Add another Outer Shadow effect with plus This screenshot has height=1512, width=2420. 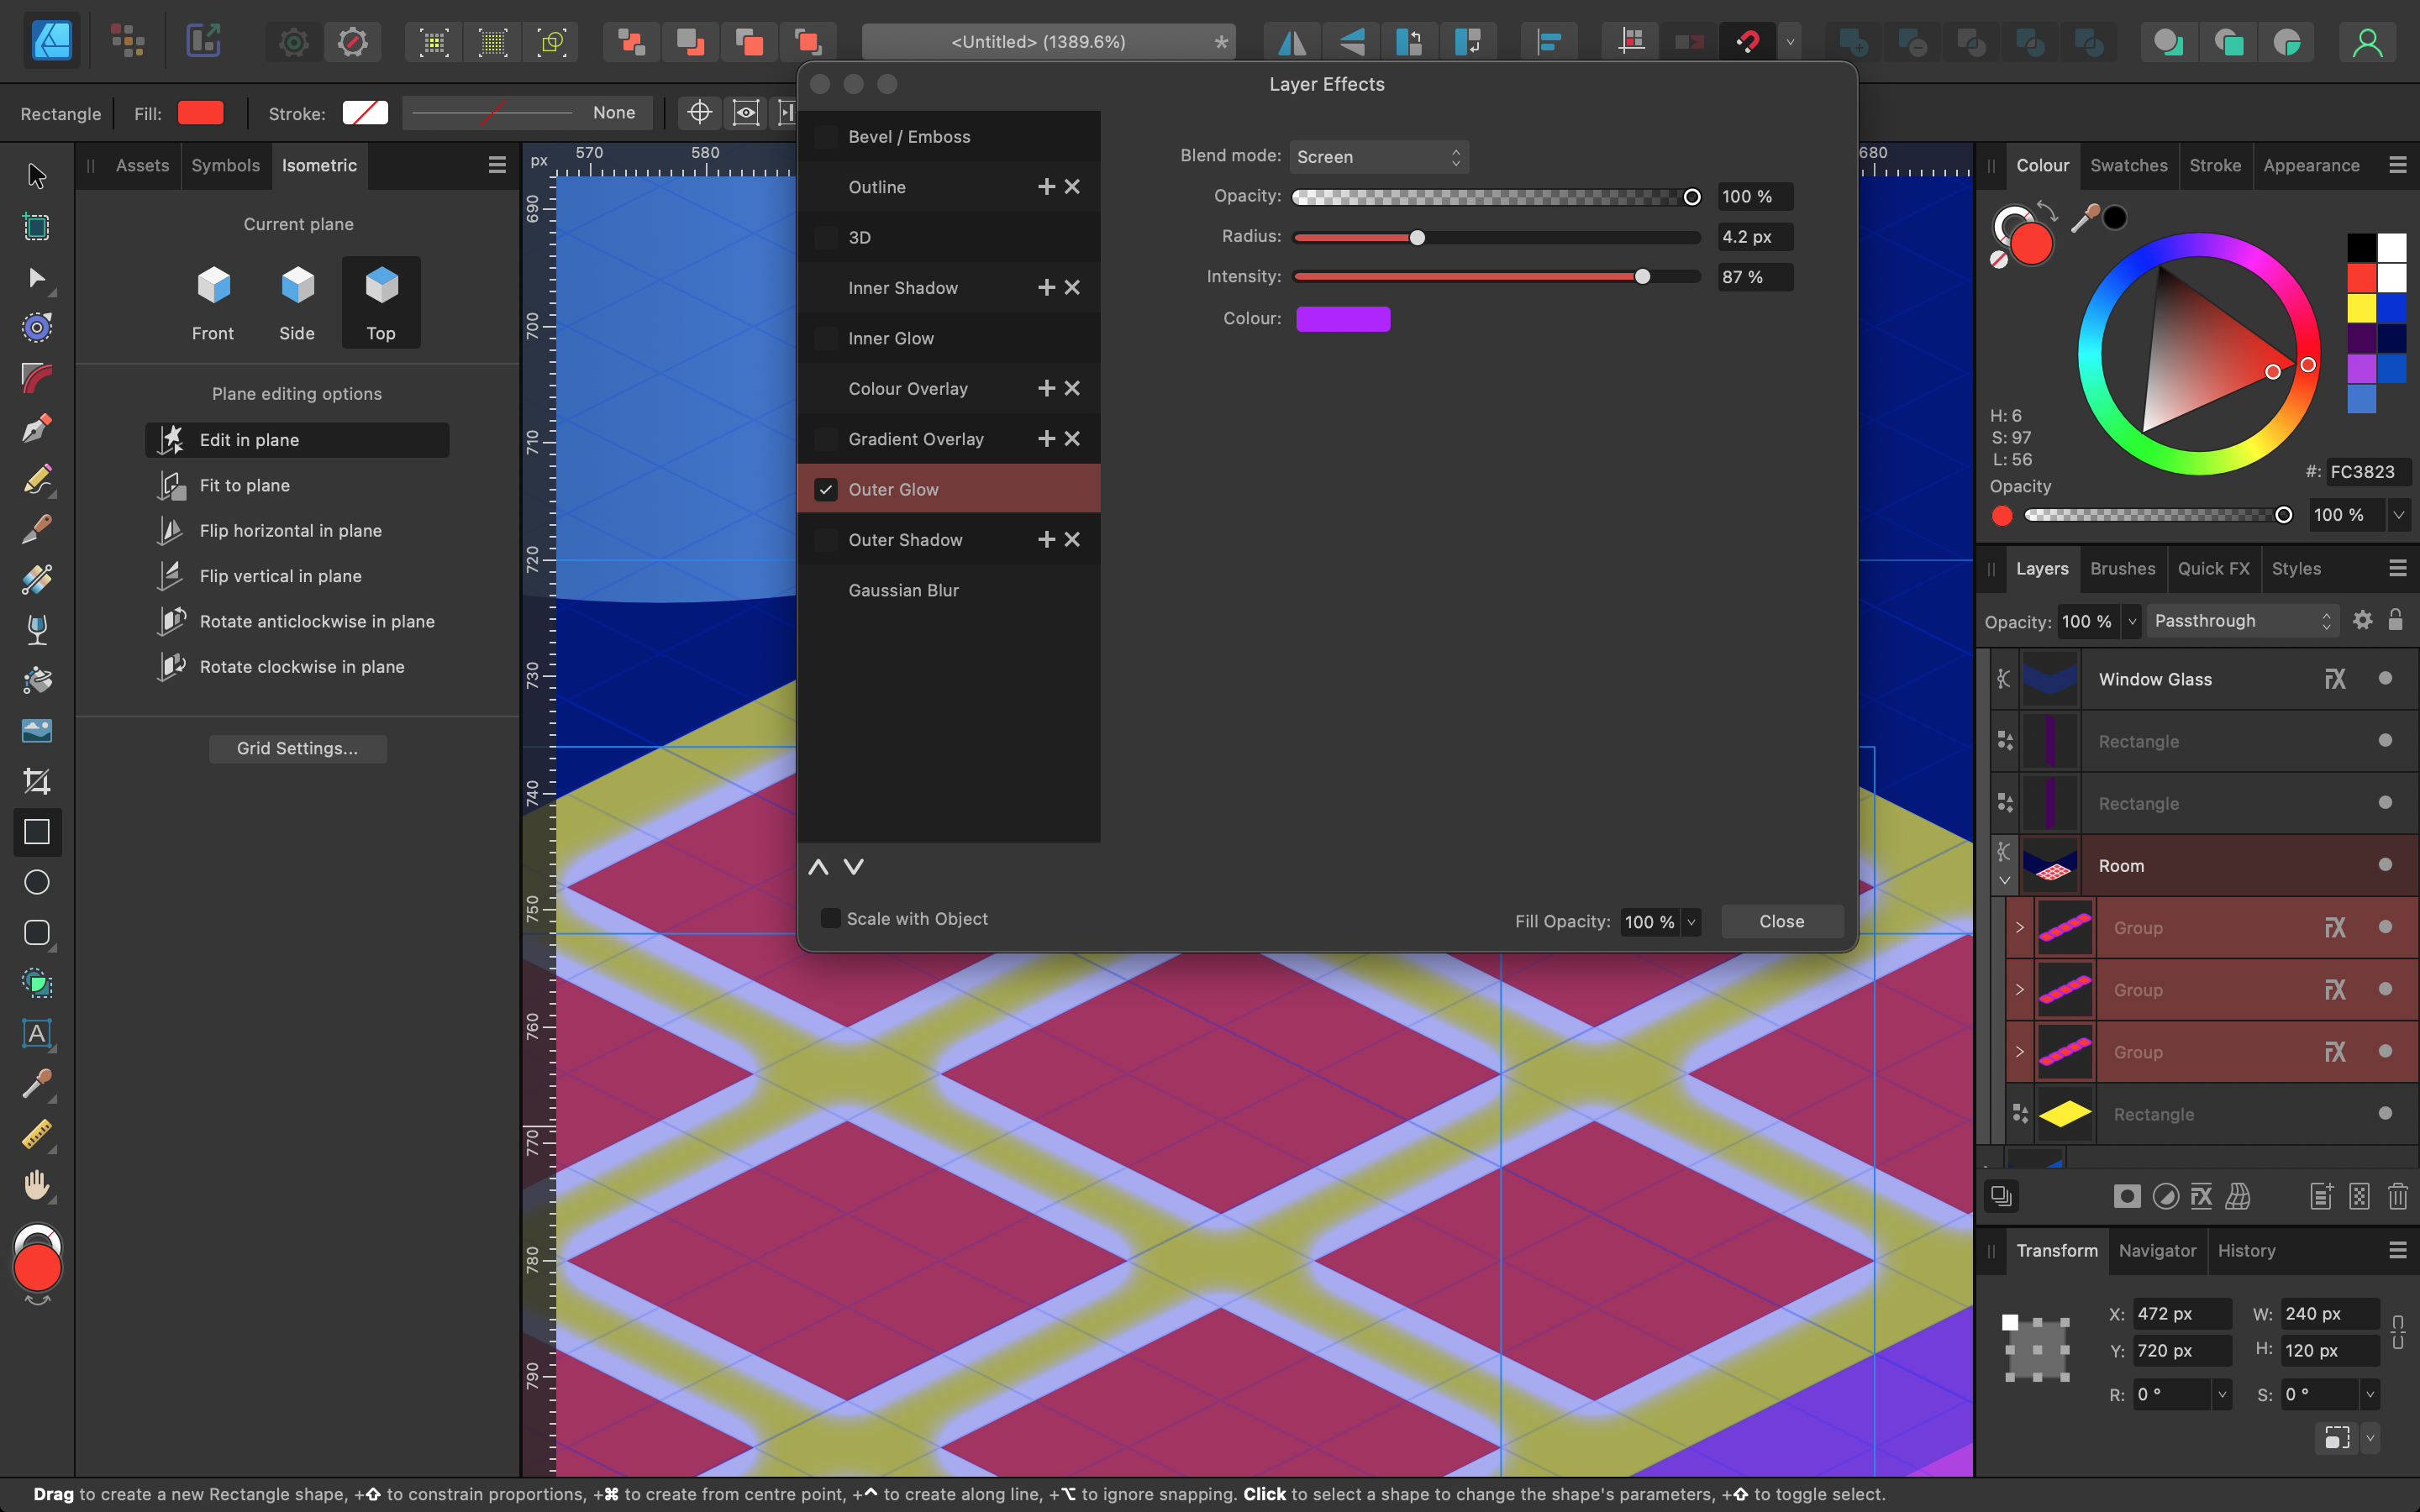pyautogui.click(x=1046, y=540)
